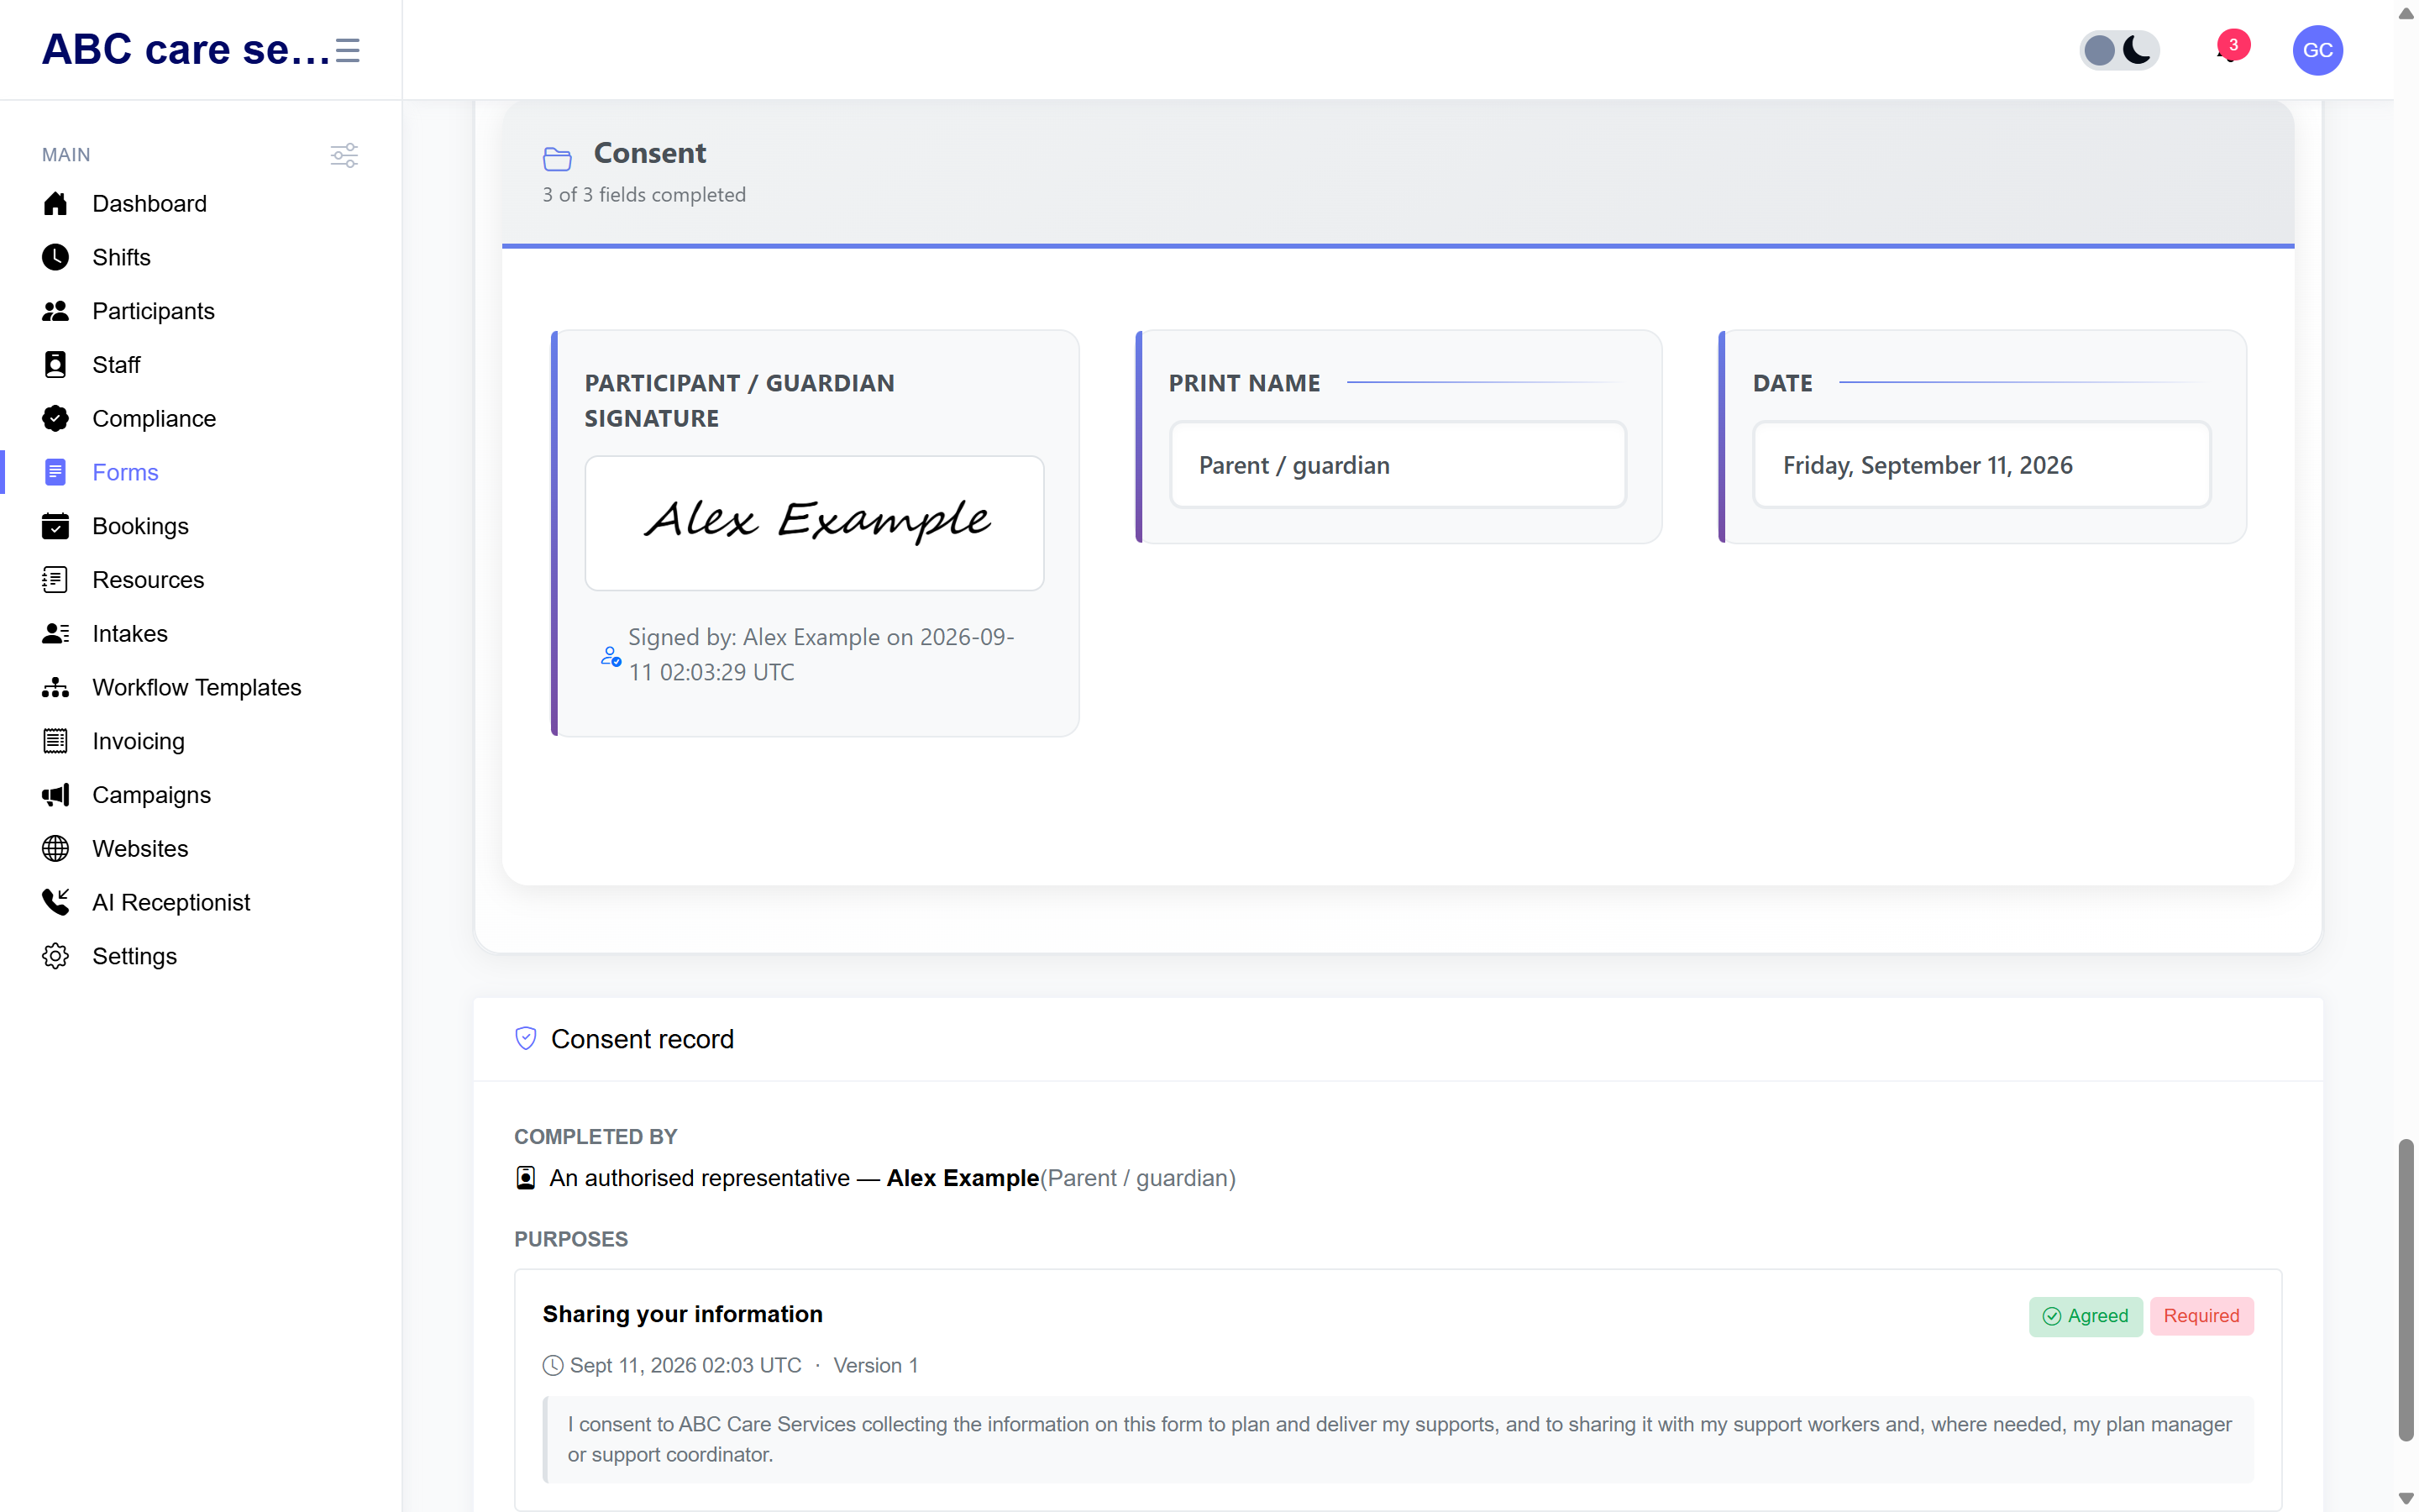
Task: Click the red Required badge
Action: click(x=2201, y=1316)
